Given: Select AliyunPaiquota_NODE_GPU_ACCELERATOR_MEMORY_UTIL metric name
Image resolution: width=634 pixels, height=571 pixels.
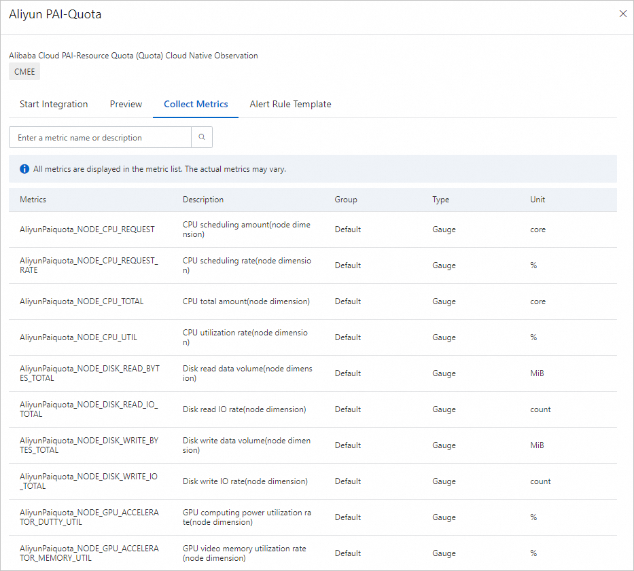Looking at the screenshot, I should [x=90, y=553].
